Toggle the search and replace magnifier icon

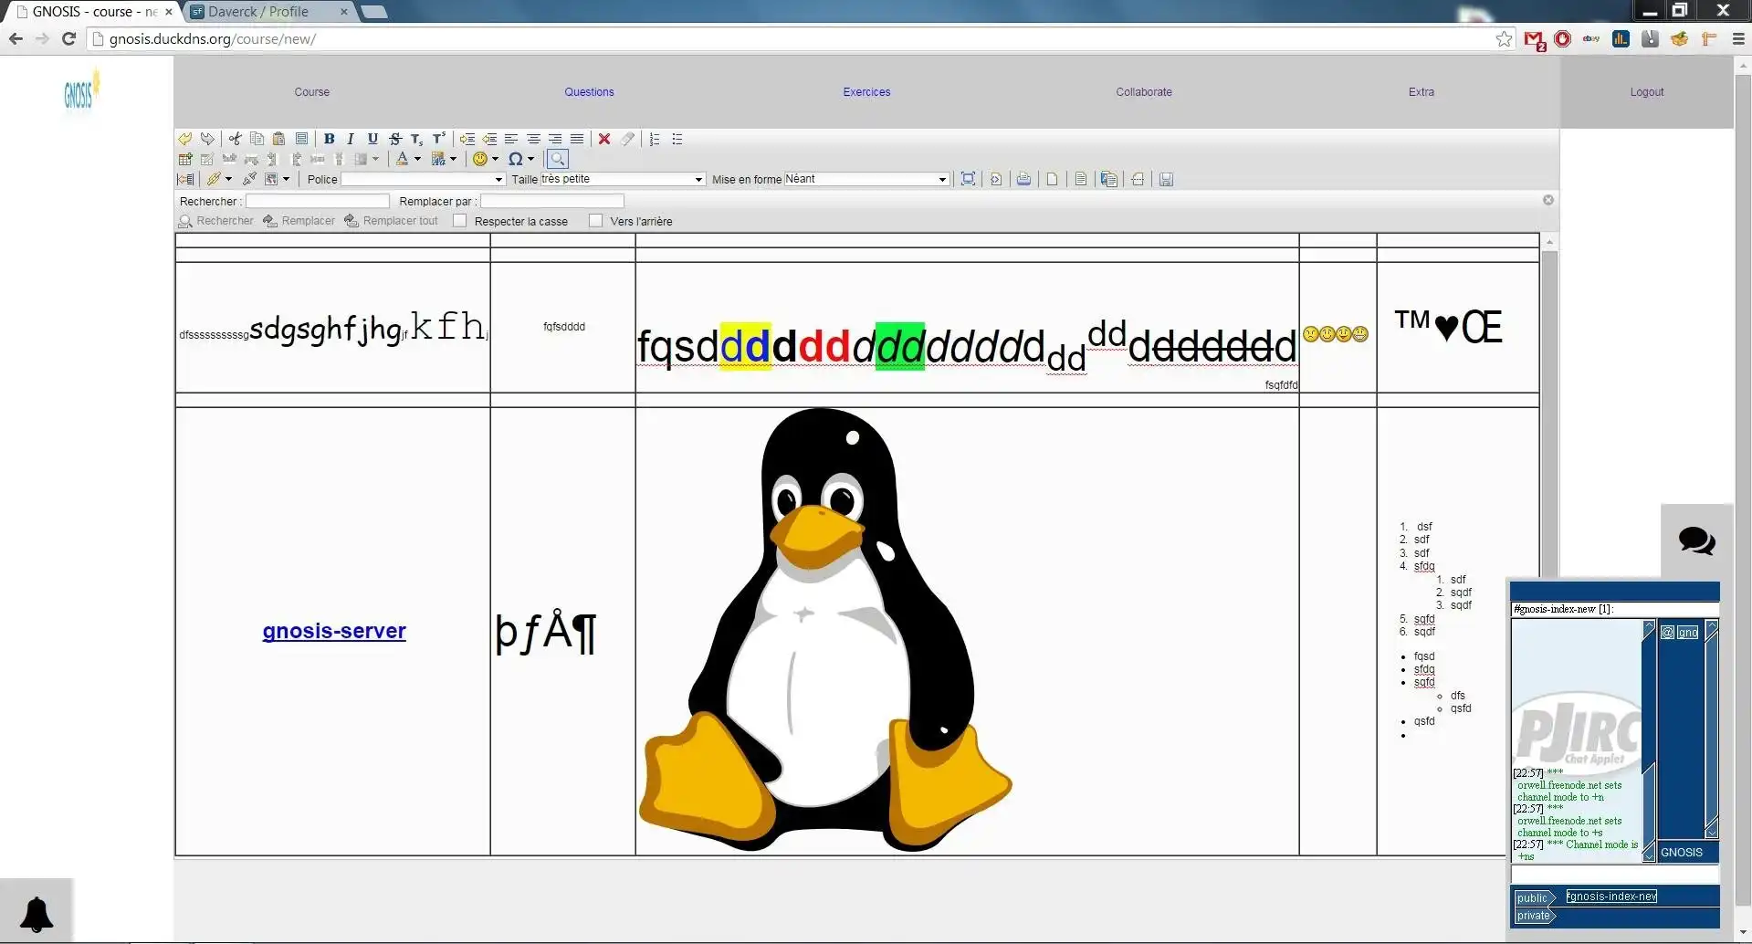tap(558, 159)
